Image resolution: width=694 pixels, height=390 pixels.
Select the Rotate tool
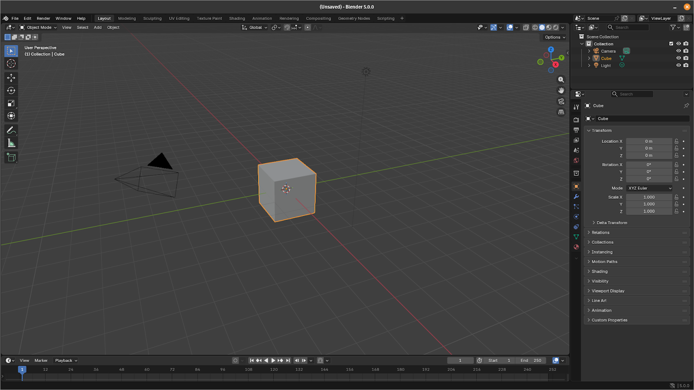(11, 90)
